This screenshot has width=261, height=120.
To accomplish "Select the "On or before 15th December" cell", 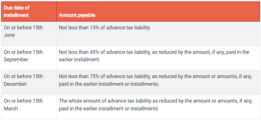I will pos(23,80).
